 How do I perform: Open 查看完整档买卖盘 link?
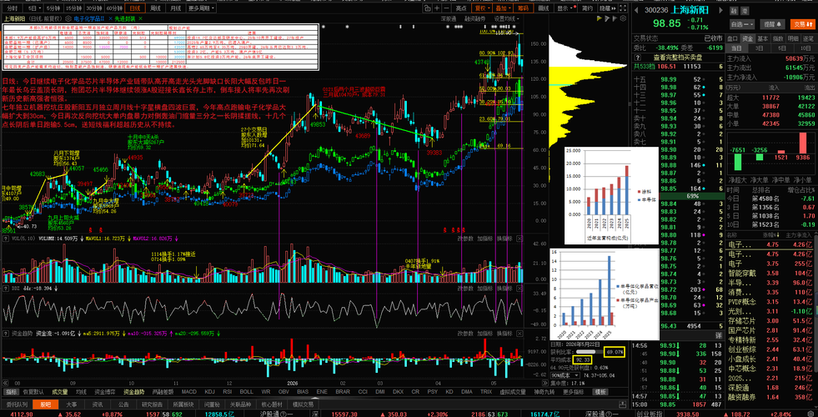pyautogui.click(x=678, y=57)
